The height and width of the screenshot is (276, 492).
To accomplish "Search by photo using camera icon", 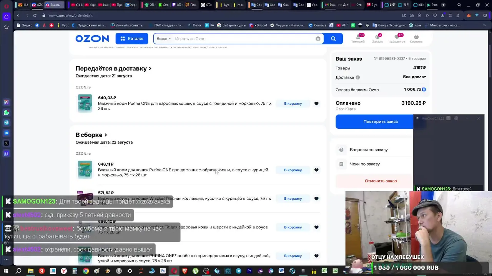I will click(x=318, y=39).
